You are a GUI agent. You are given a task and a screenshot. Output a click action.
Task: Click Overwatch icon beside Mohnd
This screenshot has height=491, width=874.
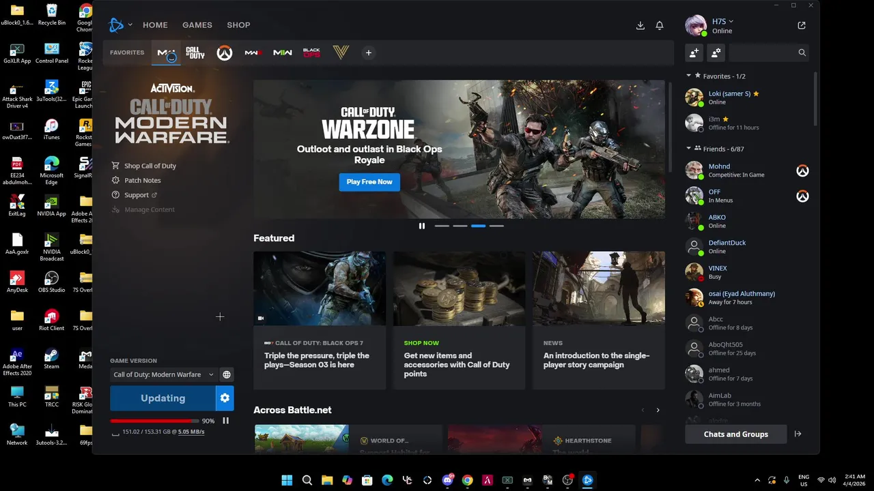point(802,170)
